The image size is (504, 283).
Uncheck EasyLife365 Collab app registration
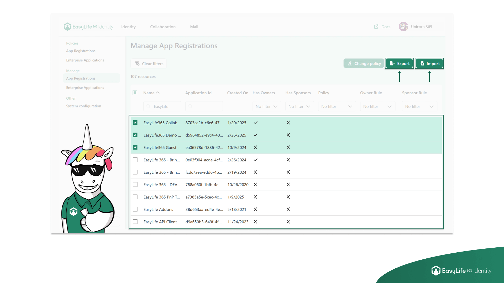135,122
